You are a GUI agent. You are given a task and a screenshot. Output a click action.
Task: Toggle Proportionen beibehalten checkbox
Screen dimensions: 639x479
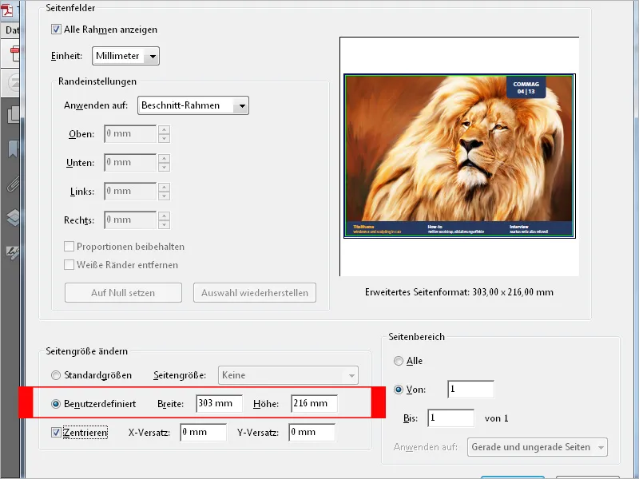[69, 247]
